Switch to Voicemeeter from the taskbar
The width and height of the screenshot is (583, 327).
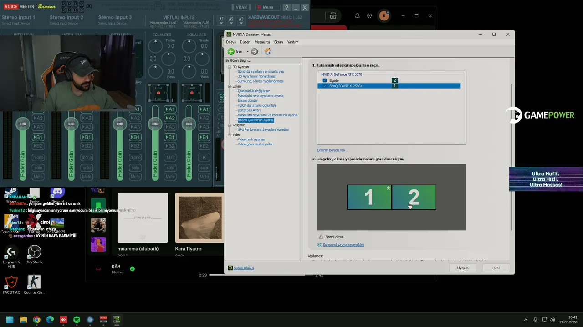coord(103,320)
